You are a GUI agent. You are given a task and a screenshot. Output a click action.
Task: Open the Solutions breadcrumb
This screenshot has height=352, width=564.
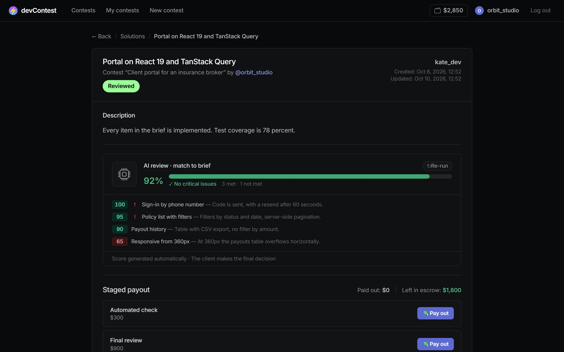pyautogui.click(x=133, y=36)
